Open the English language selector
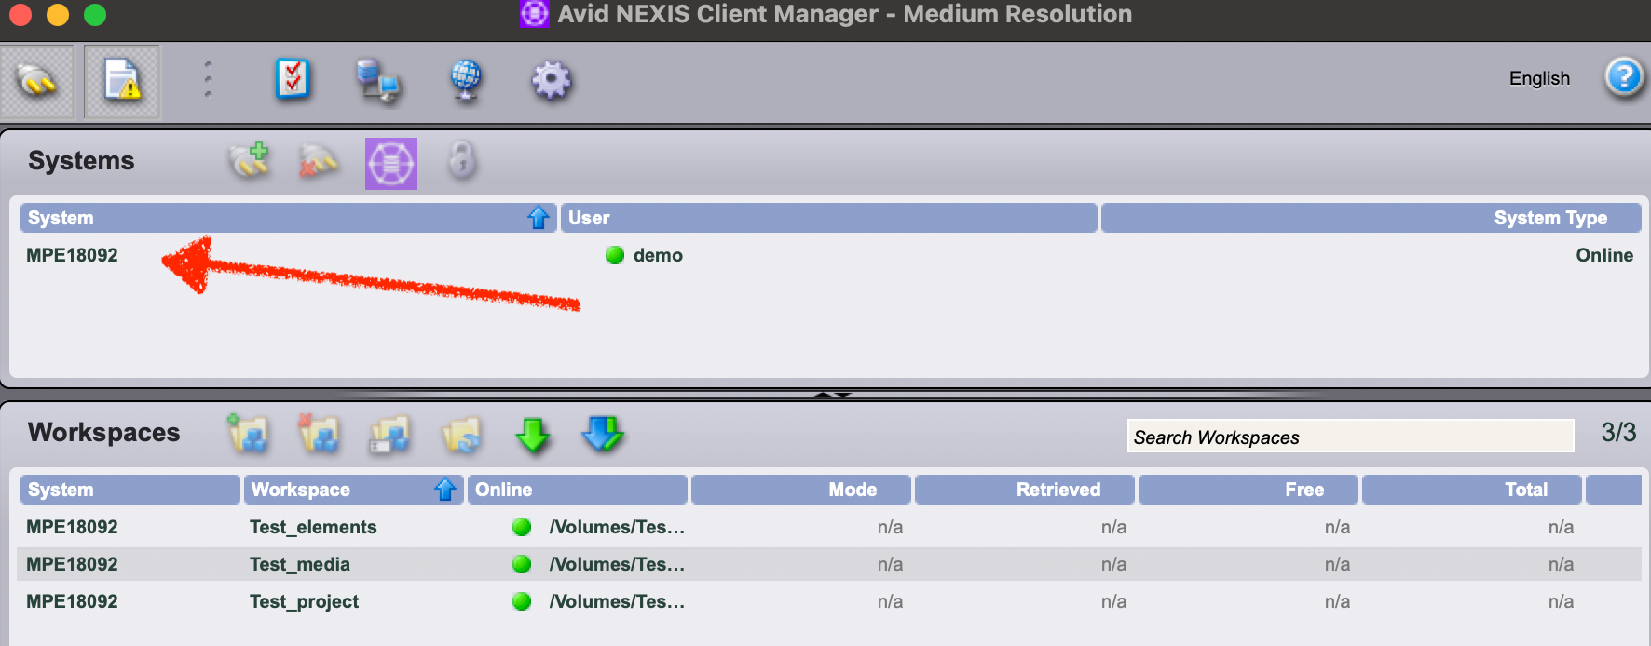 (1539, 78)
